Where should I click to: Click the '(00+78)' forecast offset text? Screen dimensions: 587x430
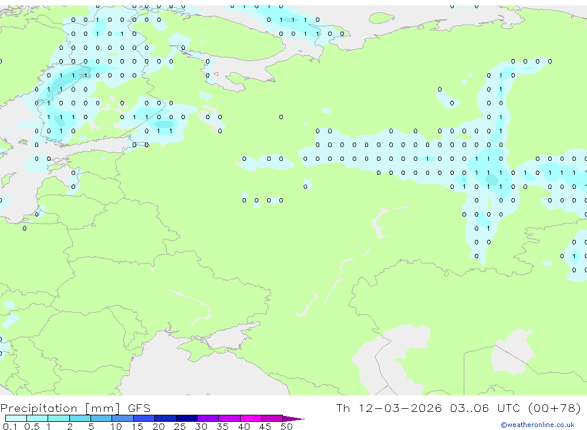click(555, 408)
